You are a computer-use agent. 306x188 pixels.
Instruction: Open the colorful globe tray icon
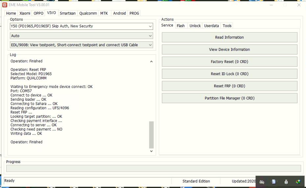point(298,182)
